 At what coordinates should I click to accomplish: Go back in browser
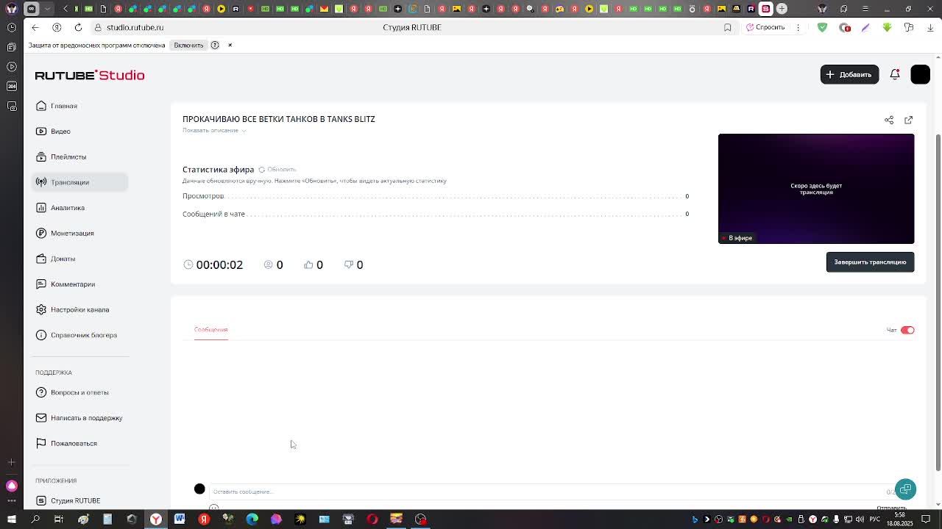coord(35,27)
